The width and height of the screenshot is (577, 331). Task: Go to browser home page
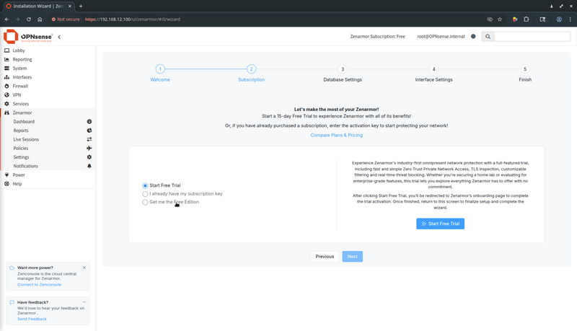[40, 19]
